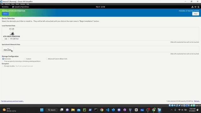This screenshot has width=201, height=113.
Task: Open the power icon in Fedora top bar
Action: coord(198,7)
